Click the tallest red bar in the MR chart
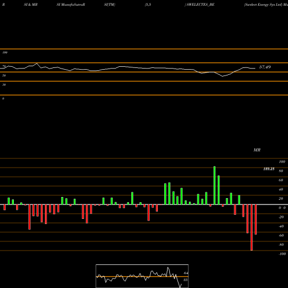 coord(252,228)
